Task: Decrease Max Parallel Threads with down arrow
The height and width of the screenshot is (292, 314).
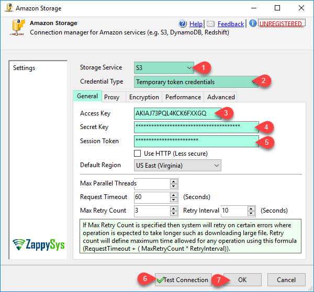Action: tap(174, 186)
